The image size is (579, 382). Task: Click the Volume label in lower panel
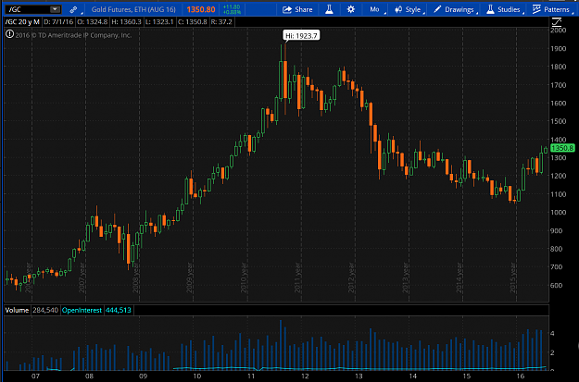[17, 310]
